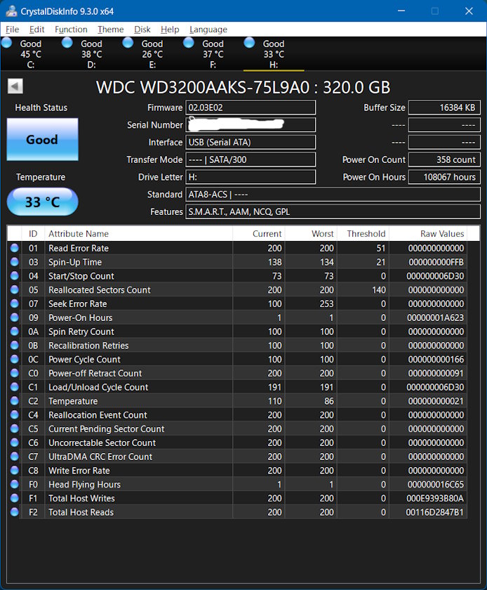Click status orb for drive E:
This screenshot has height=590, width=487.
pos(128,43)
